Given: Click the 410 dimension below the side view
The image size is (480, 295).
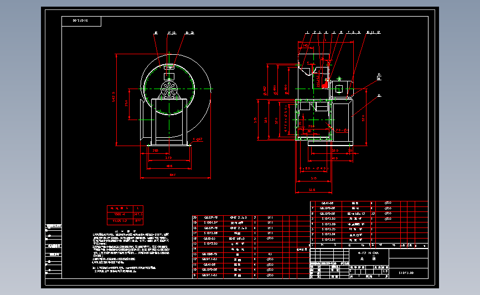Looking at the screenshot, I should (334, 158).
